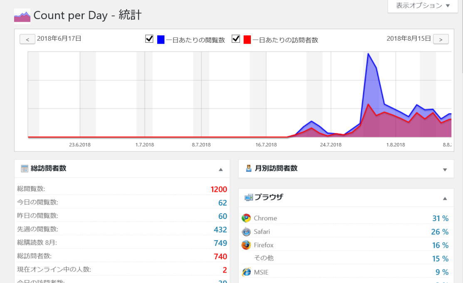
Task: Click the 先週の閲覧数 value 432
Action: pos(220,229)
